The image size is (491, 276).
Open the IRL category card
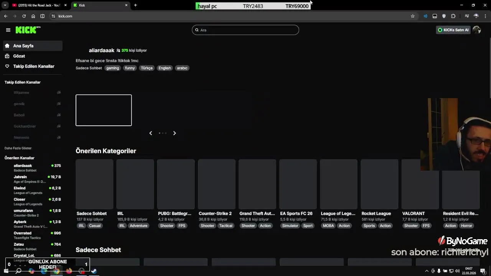pos(135,184)
